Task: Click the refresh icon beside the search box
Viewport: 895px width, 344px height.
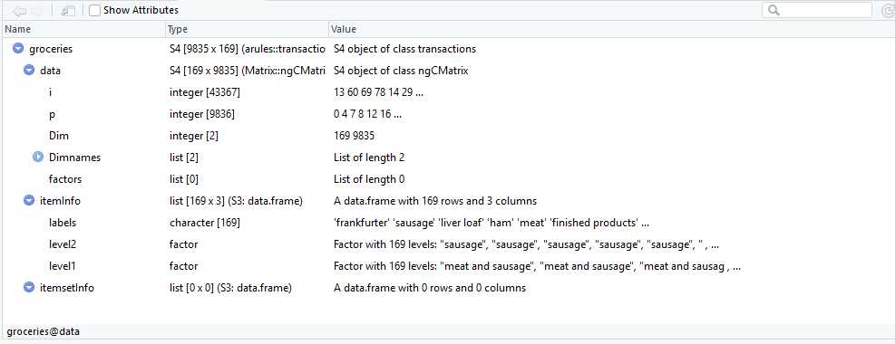Action: [x=889, y=10]
